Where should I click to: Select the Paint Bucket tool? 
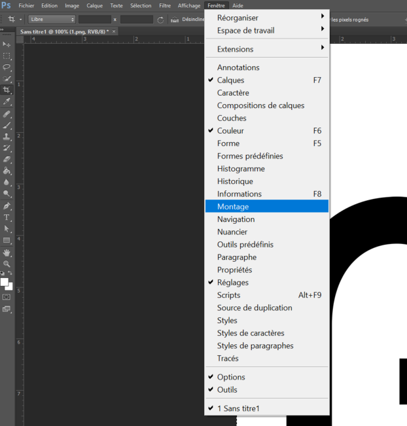click(7, 171)
